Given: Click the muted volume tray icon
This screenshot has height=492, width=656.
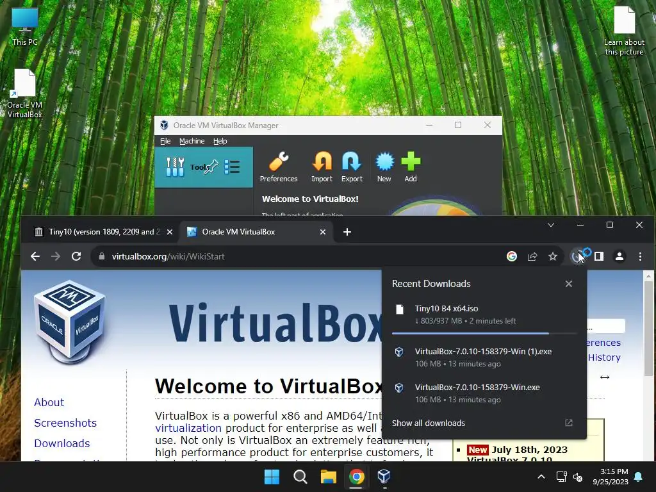Looking at the screenshot, I should pos(578,477).
